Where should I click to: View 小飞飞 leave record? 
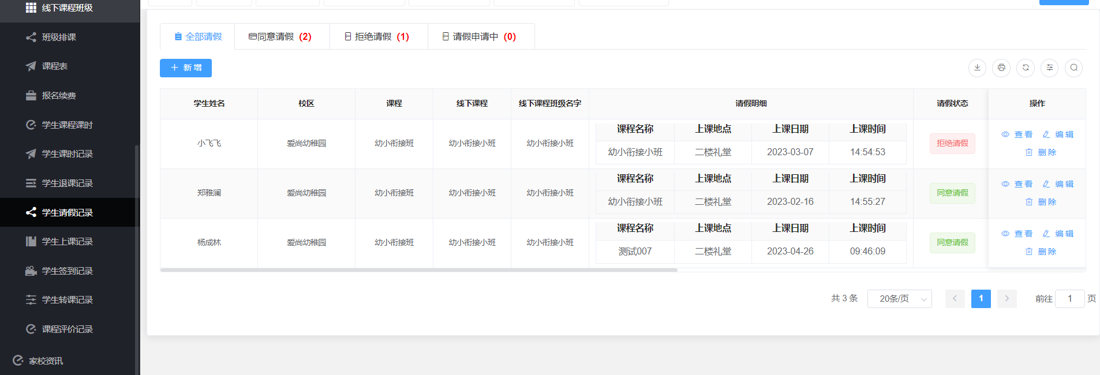1017,134
